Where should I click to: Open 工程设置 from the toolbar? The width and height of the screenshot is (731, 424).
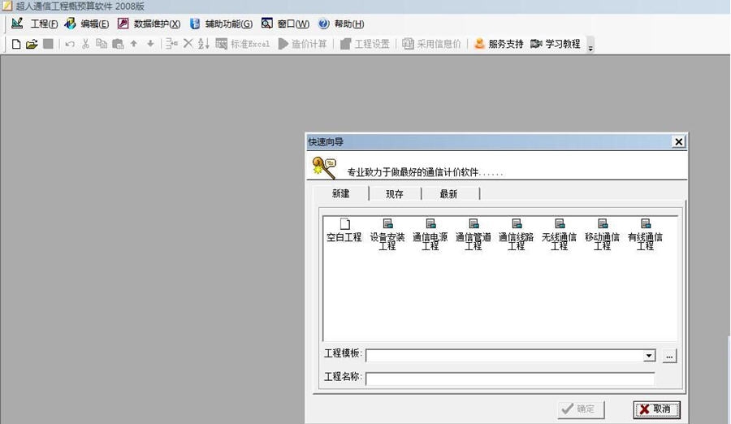[x=365, y=44]
